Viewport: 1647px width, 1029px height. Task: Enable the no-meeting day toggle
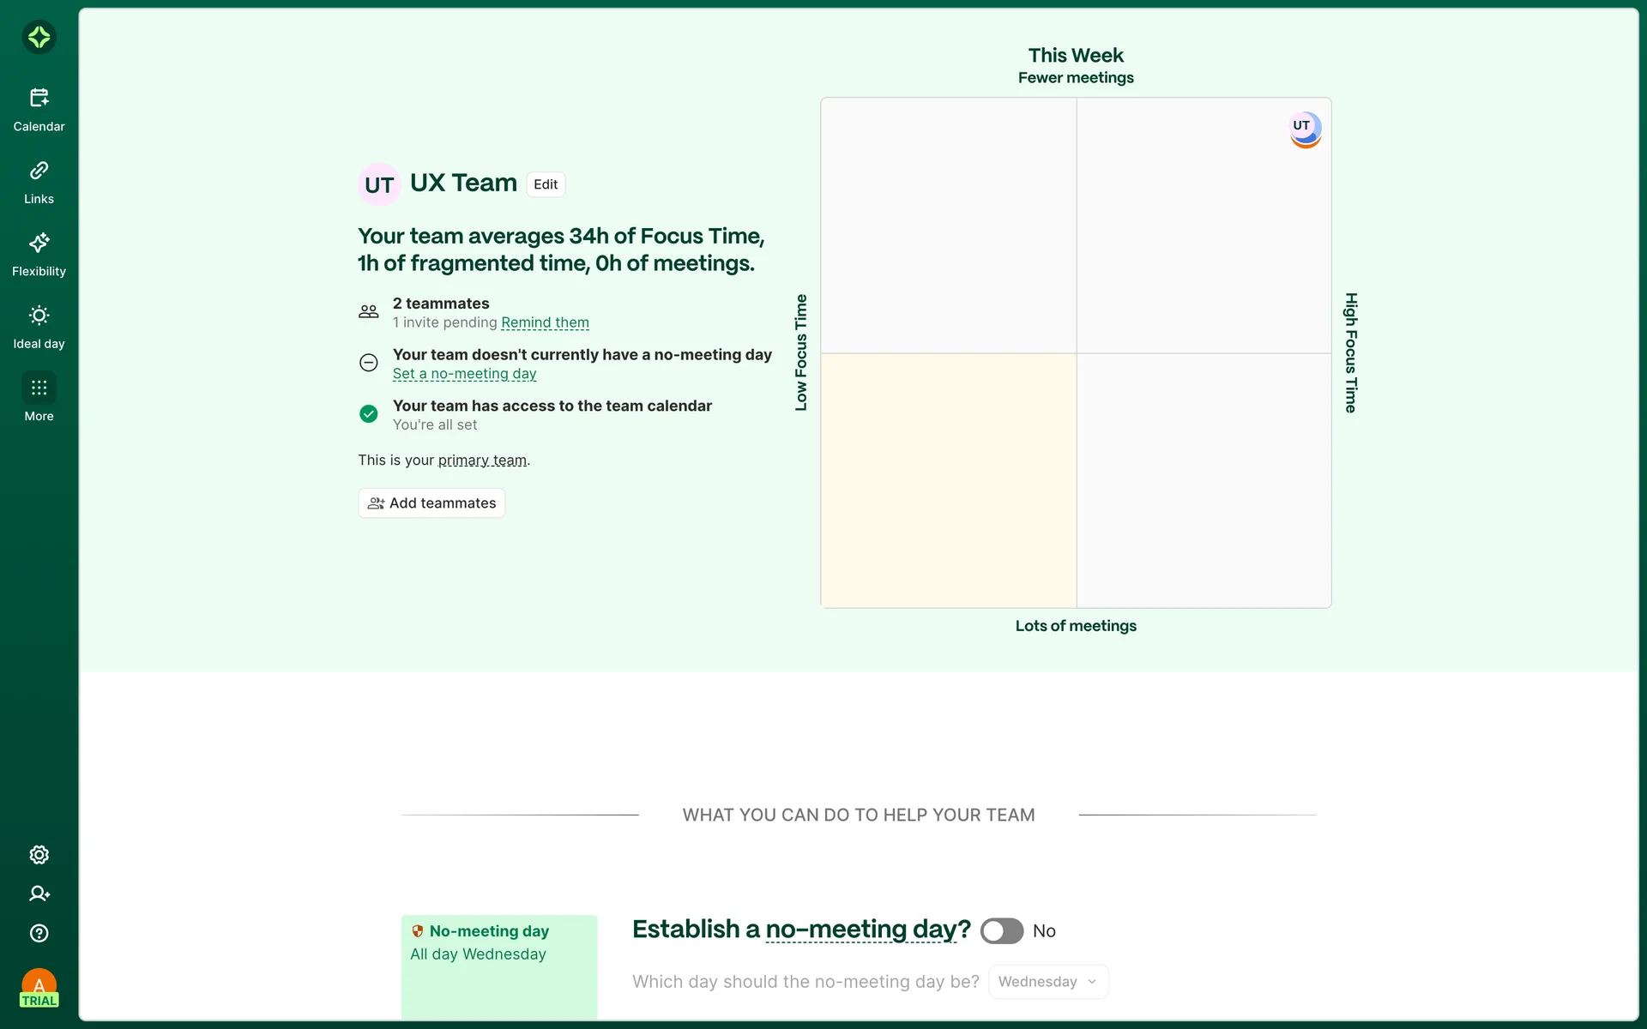coord(1001,931)
